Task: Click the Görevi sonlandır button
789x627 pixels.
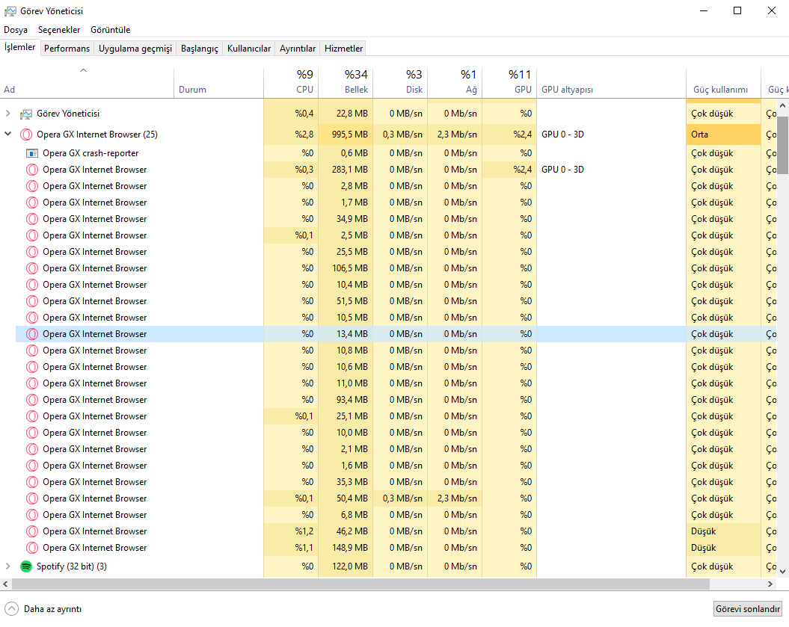Action: (747, 609)
